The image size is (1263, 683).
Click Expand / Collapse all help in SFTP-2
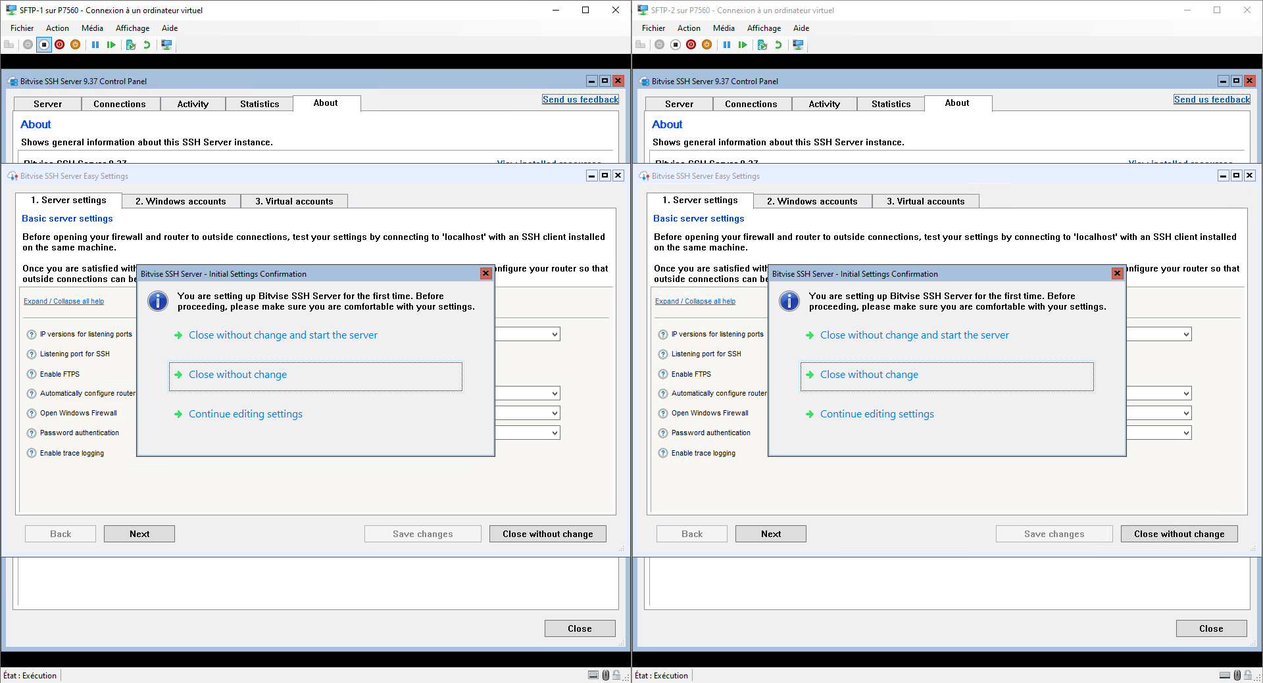tap(695, 301)
